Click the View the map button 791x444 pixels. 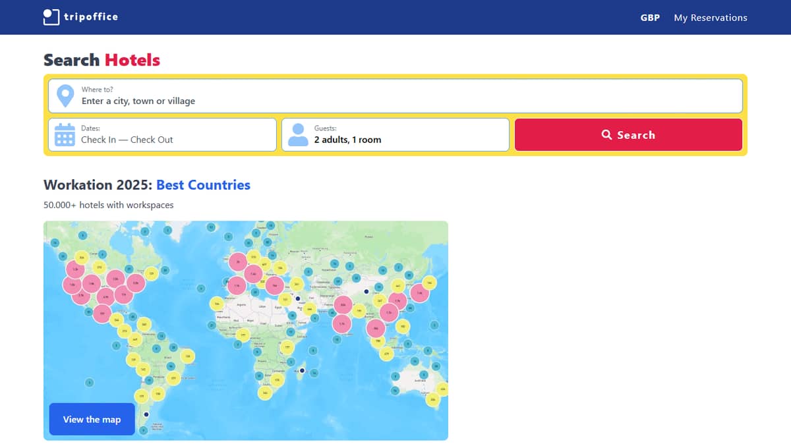[92, 419]
